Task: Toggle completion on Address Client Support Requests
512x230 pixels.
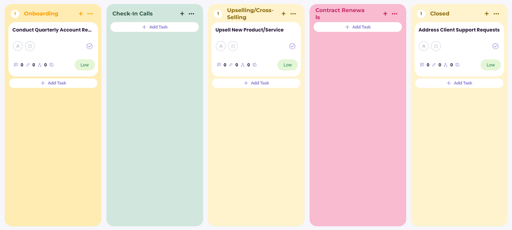Action: tap(495, 46)
